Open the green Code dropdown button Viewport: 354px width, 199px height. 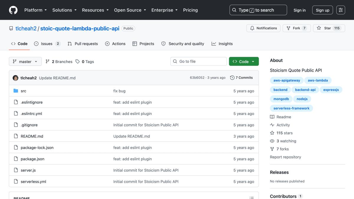point(244,62)
